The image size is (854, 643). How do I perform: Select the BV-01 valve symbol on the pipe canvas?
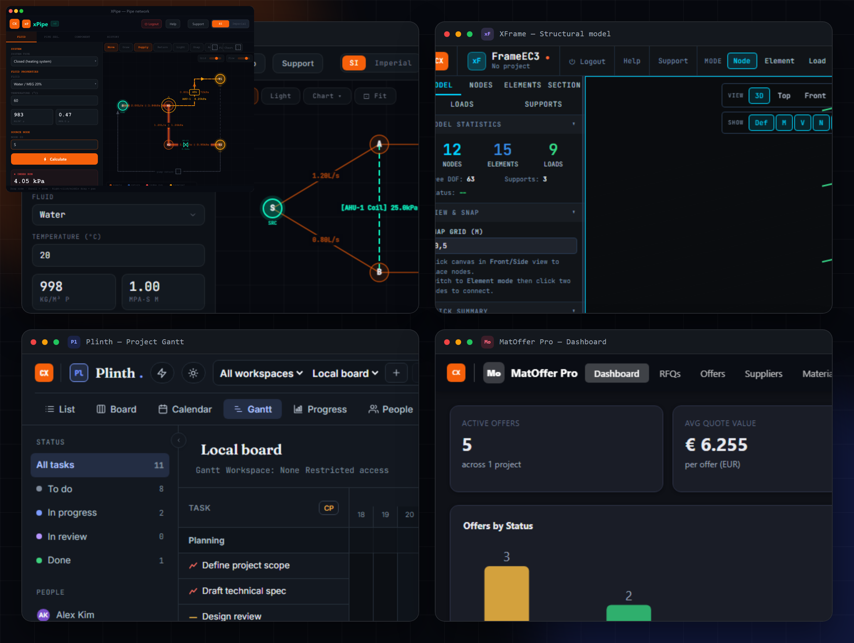coord(186,145)
